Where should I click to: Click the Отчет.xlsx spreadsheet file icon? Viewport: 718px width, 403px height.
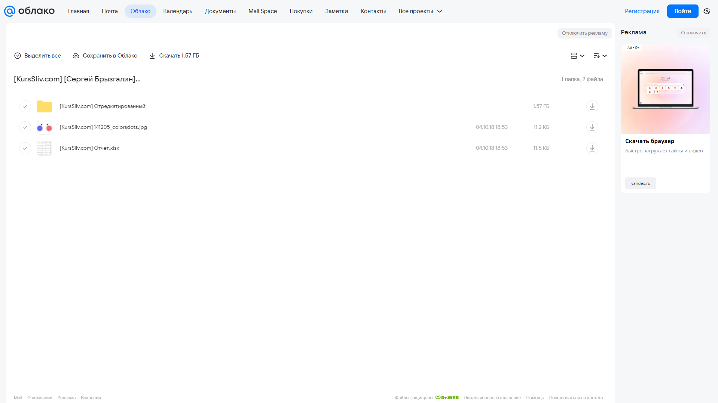tap(45, 148)
